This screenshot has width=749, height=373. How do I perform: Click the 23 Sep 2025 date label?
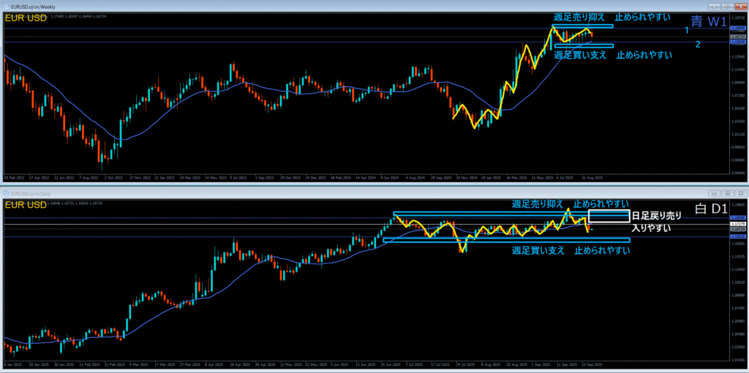(593, 364)
